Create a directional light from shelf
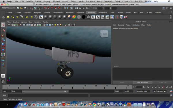The width and height of the screenshot is (173, 108). 13,17
